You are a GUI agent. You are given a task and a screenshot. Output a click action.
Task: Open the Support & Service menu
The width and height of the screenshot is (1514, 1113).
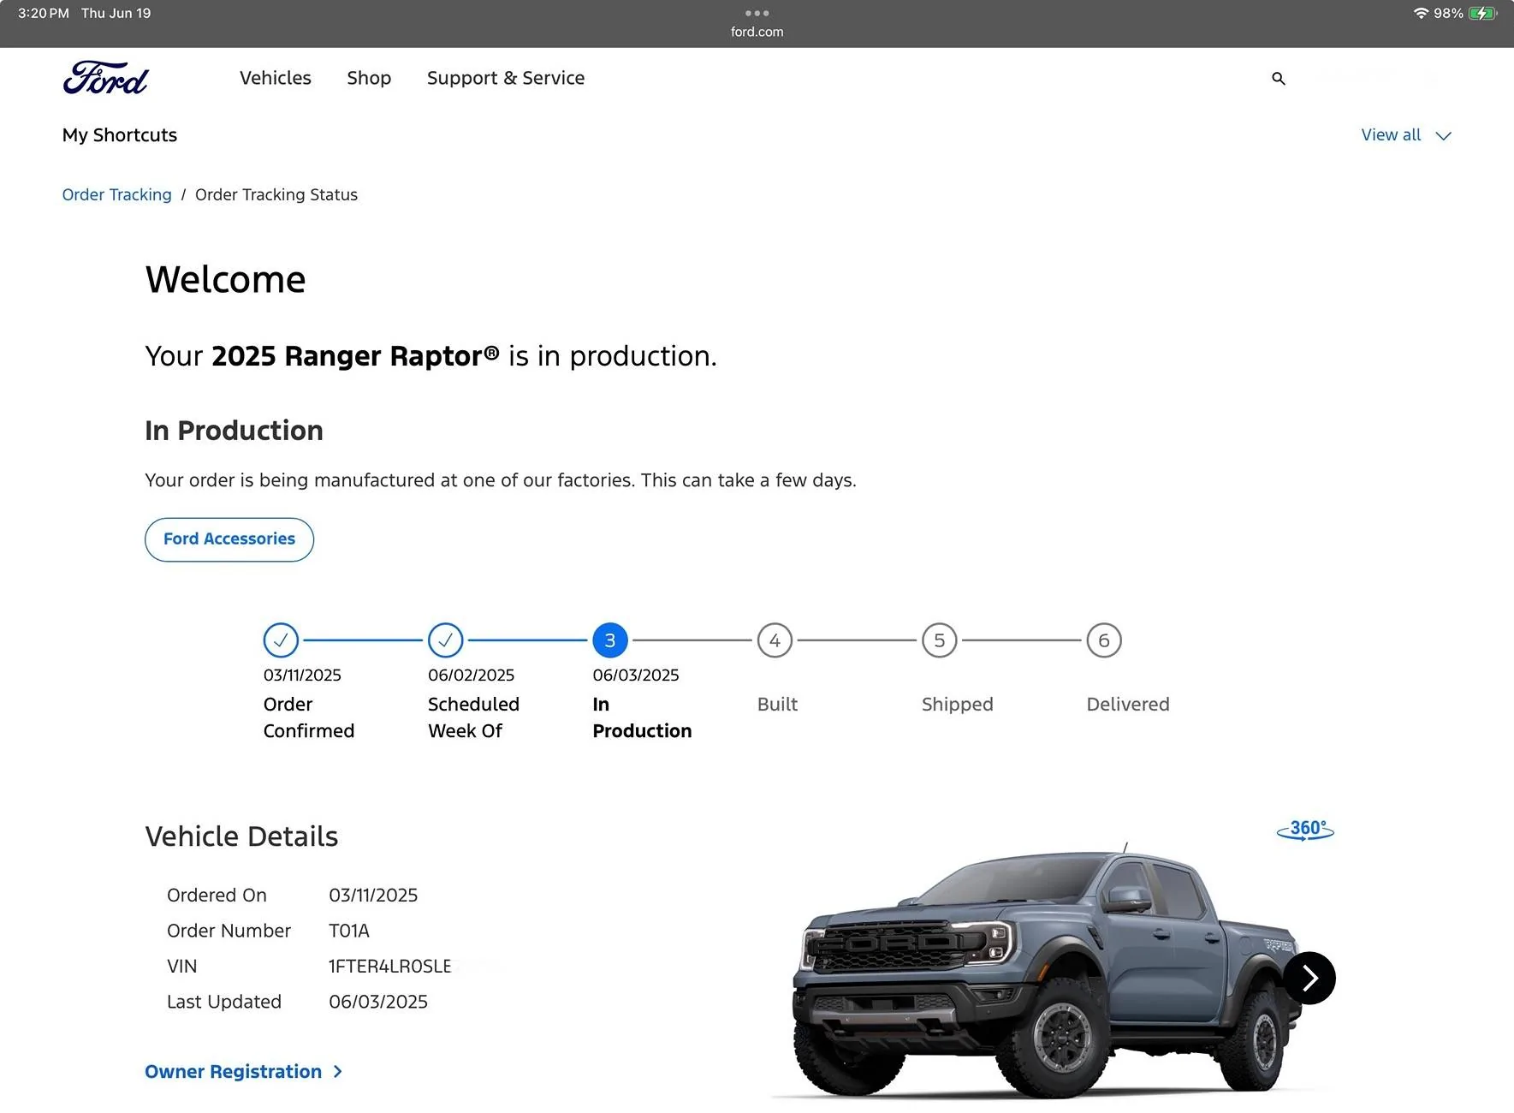506,78
